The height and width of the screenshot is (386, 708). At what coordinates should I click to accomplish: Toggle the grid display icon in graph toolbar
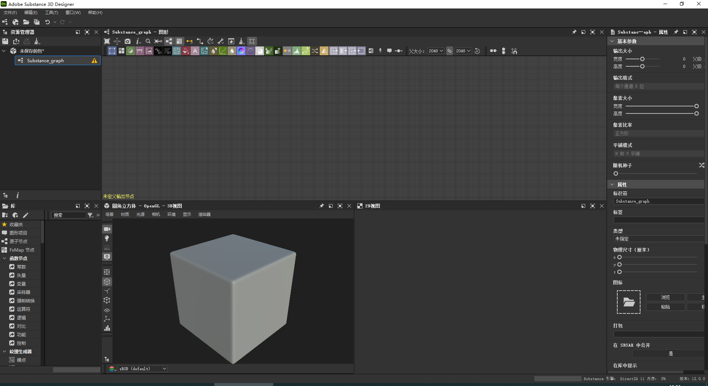pyautogui.click(x=252, y=41)
